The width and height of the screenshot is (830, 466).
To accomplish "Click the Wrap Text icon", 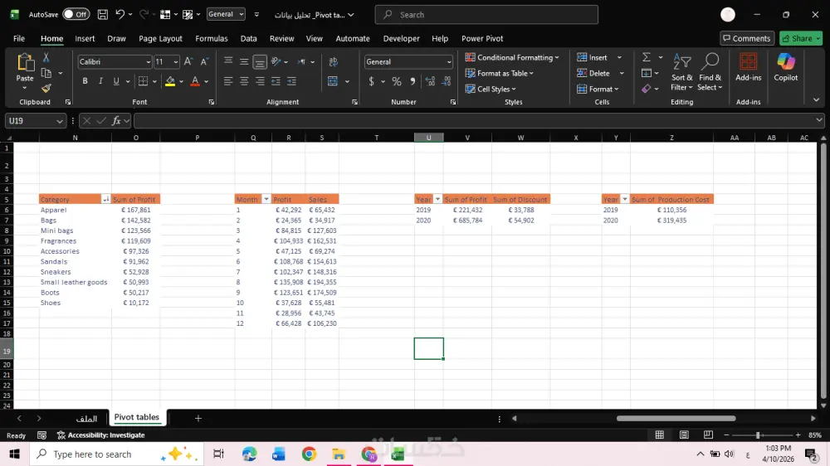I will coord(334,62).
